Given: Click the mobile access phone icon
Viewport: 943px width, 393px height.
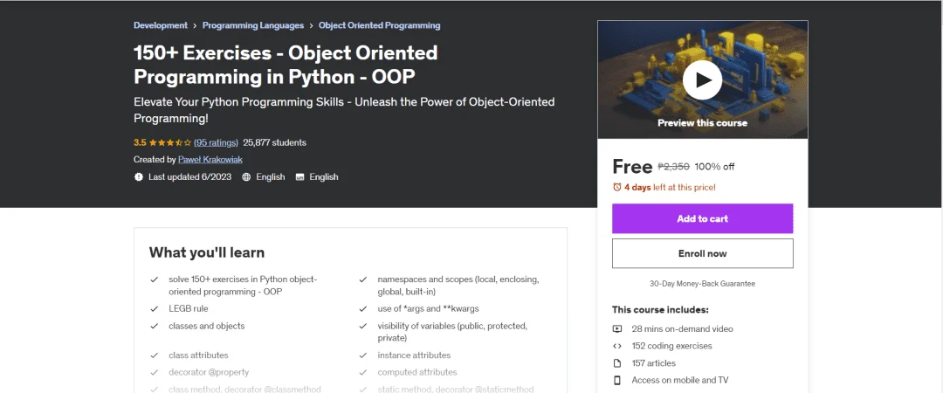Looking at the screenshot, I should coord(617,380).
